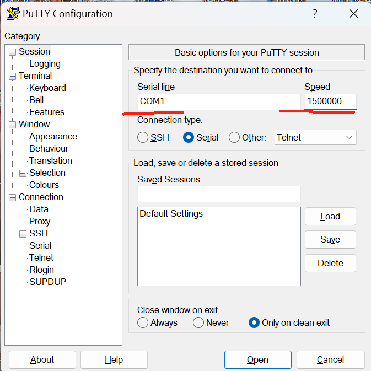This screenshot has height=371, width=371.
Task: Collapse the Terminal tree node
Action: 12,77
